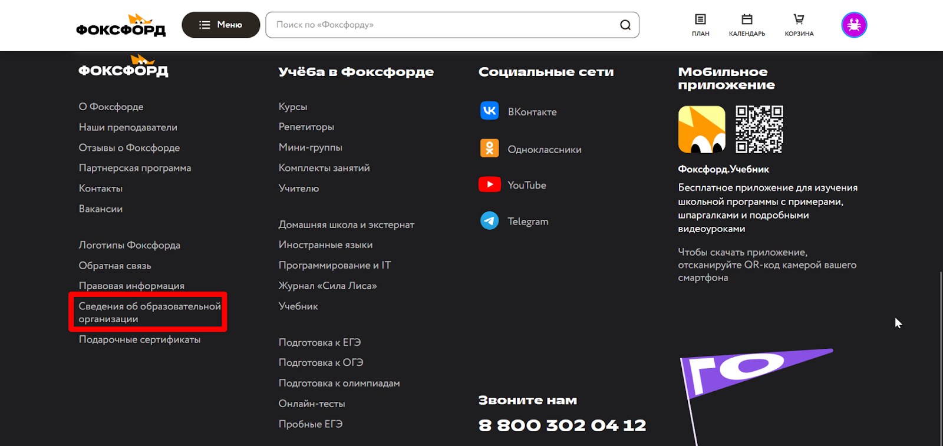943x446 pixels.
Task: Open Подготовка к олимпиадам link
Action: click(339, 384)
